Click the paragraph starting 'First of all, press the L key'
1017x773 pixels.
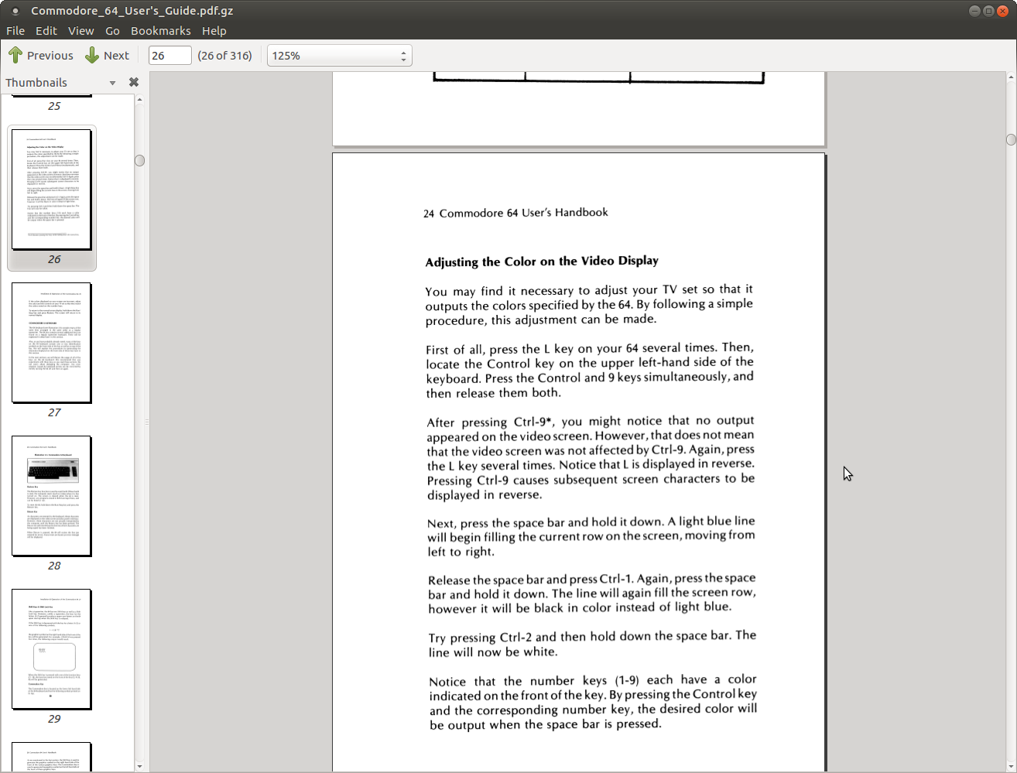click(590, 370)
